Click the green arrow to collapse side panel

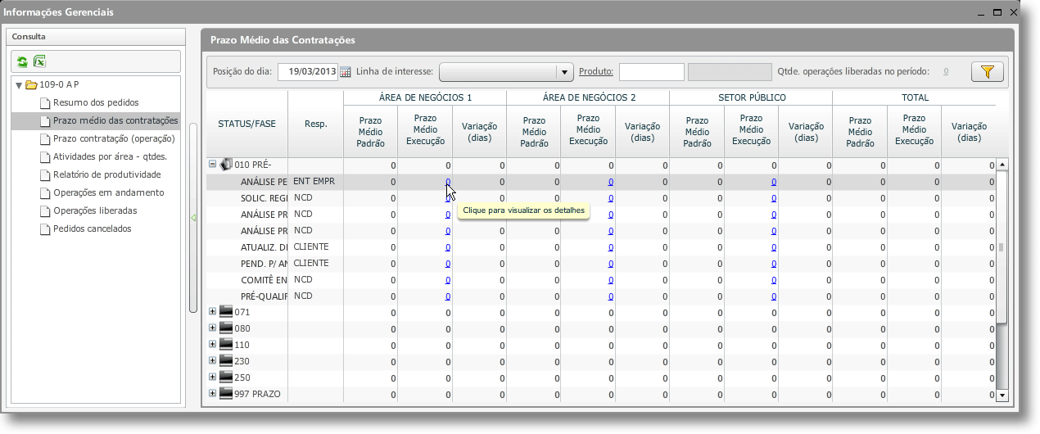coord(193,218)
